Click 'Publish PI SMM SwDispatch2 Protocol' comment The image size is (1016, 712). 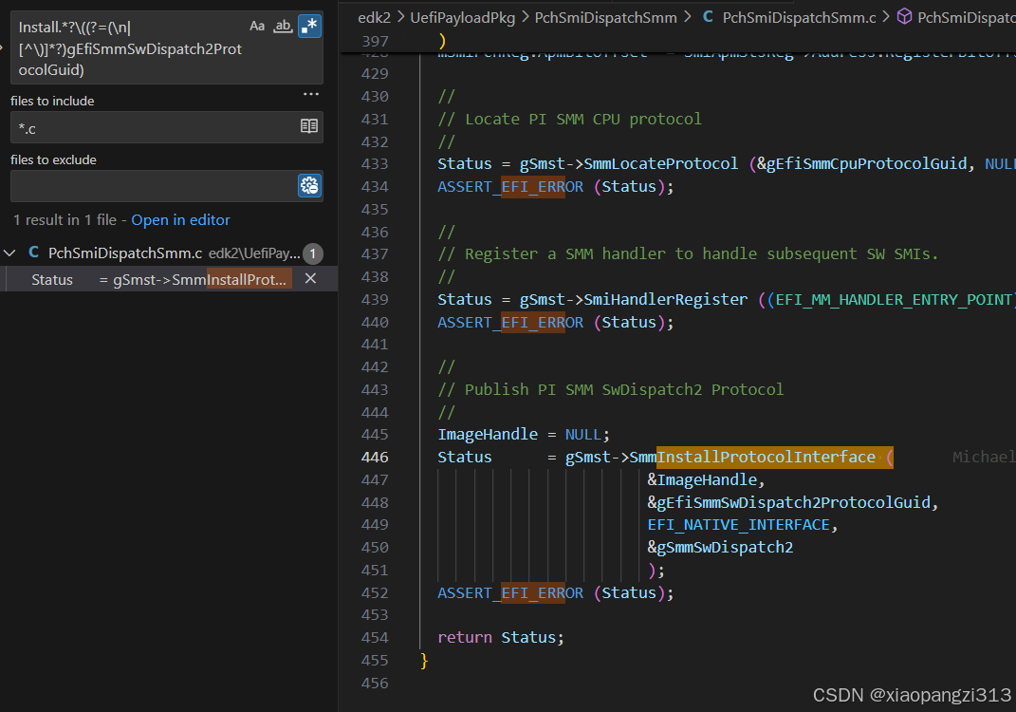[610, 390]
